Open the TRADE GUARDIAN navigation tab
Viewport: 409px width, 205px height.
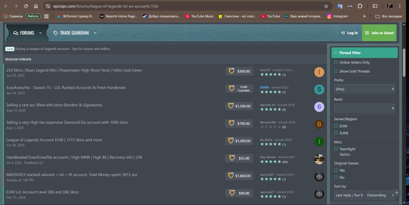click(71, 33)
